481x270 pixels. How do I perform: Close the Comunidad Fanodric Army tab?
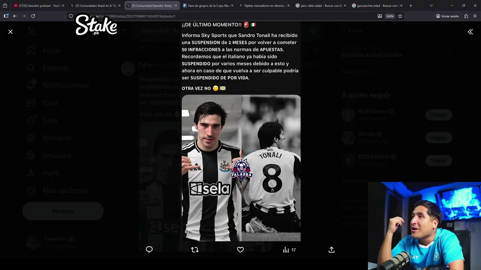point(176,6)
